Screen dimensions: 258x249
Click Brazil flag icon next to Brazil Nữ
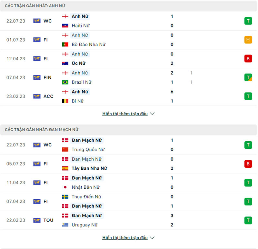[65, 82]
